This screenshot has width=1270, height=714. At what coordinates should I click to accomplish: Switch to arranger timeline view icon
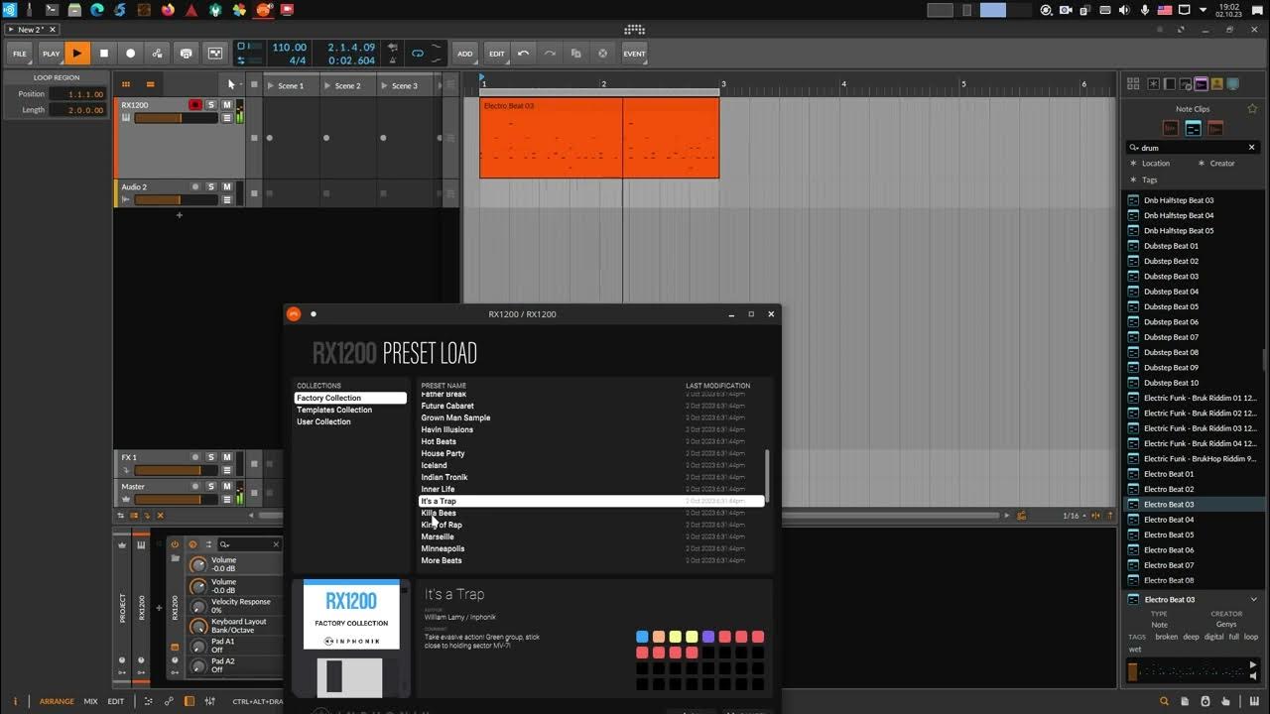pyautogui.click(x=150, y=84)
